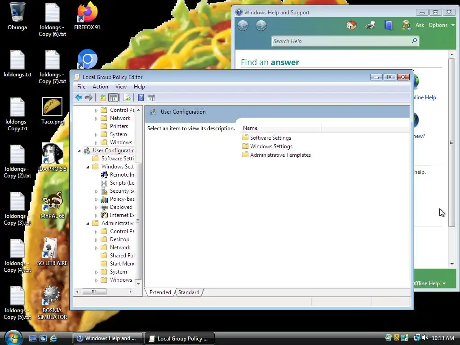Open the View menu
460x345 pixels.
tap(121, 87)
